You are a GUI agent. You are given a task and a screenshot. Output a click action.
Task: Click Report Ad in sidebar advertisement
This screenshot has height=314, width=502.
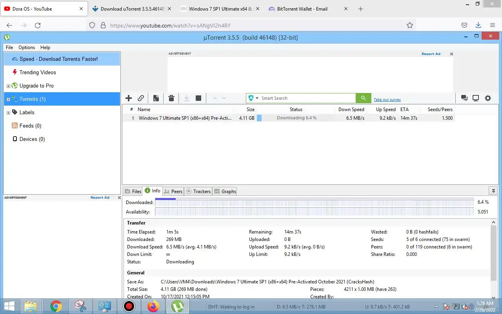[100, 197]
